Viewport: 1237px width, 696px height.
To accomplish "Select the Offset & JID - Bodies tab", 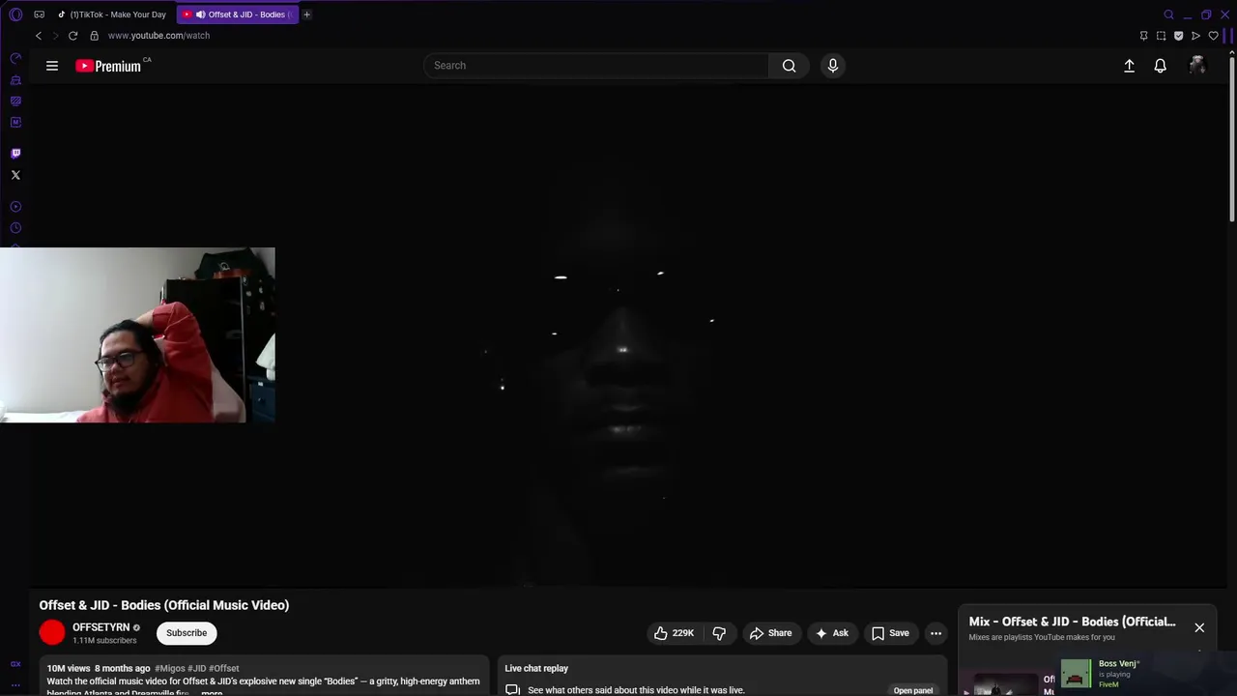I will (239, 14).
